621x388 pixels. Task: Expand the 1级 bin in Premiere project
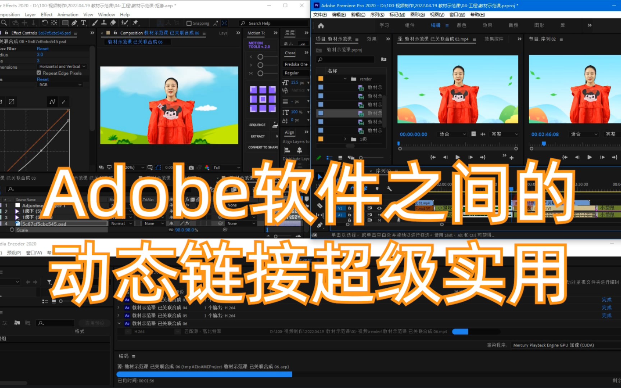click(x=345, y=139)
